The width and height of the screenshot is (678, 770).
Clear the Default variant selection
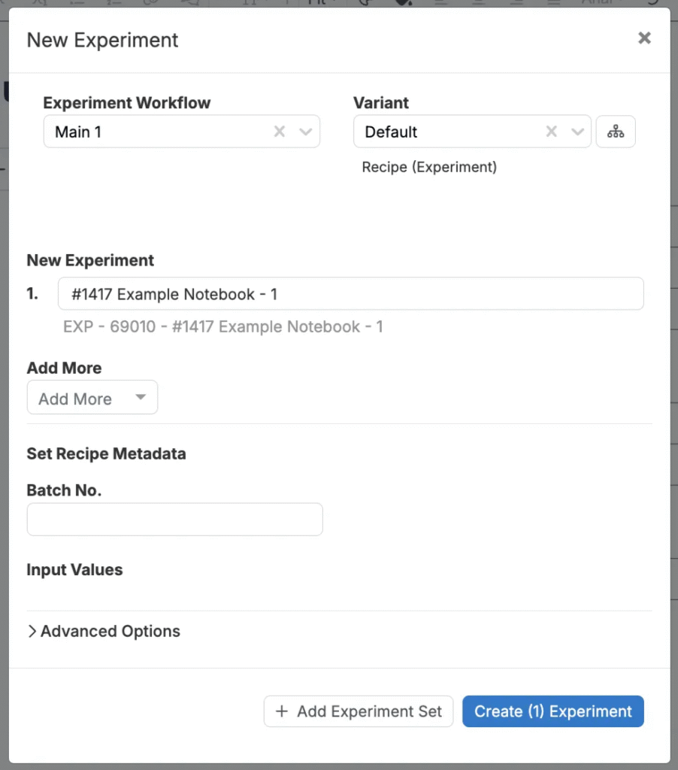coord(552,132)
